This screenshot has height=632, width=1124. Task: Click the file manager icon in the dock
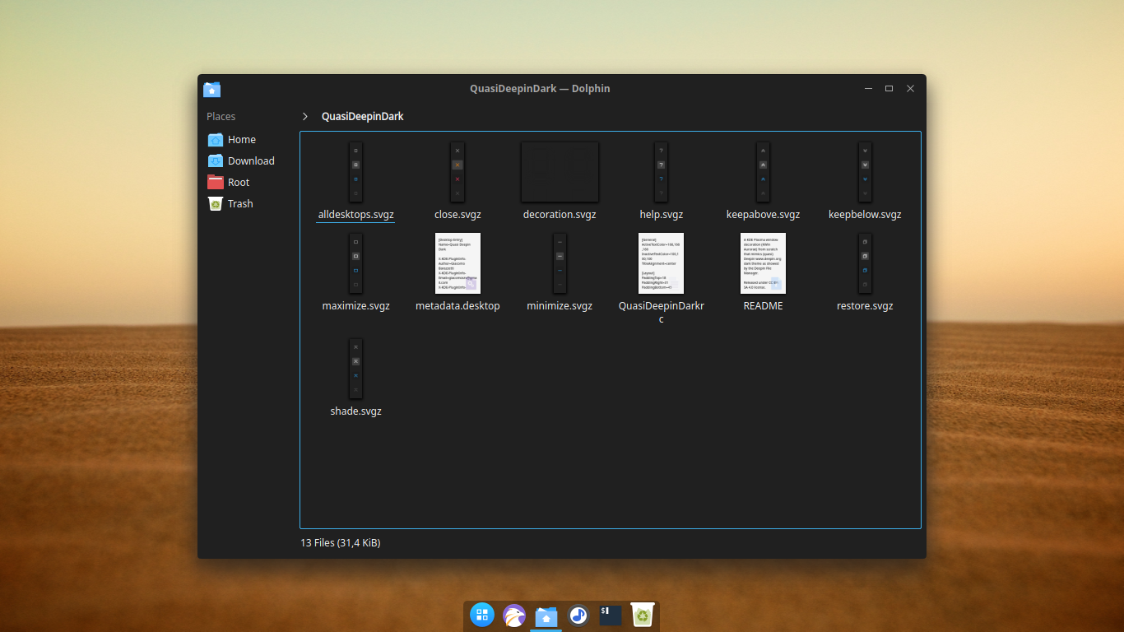click(x=546, y=616)
